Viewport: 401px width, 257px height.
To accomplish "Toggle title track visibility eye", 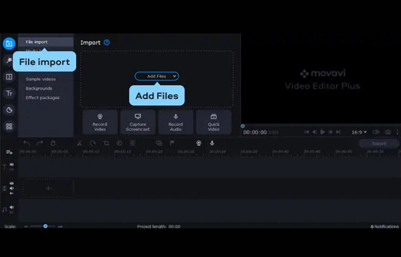I will [x=11, y=164].
